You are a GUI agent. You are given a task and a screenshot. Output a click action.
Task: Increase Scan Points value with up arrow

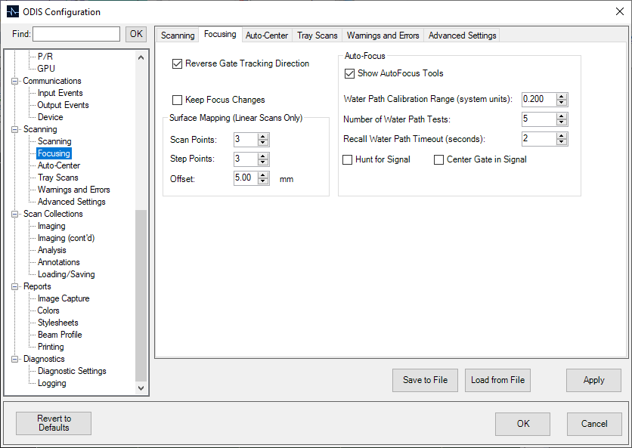pos(263,137)
